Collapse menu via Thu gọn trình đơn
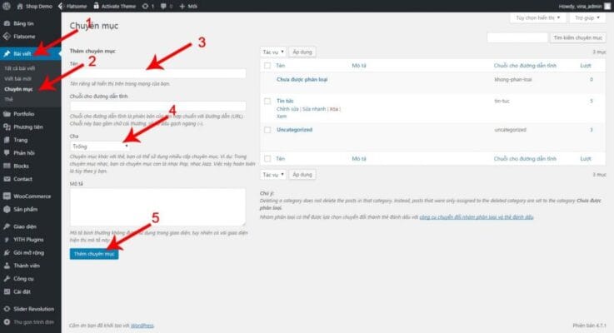 (x=29, y=322)
